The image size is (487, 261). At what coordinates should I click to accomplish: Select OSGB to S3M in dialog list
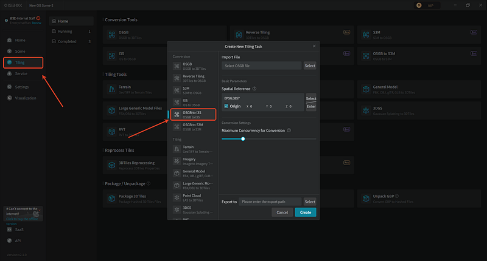click(193, 127)
